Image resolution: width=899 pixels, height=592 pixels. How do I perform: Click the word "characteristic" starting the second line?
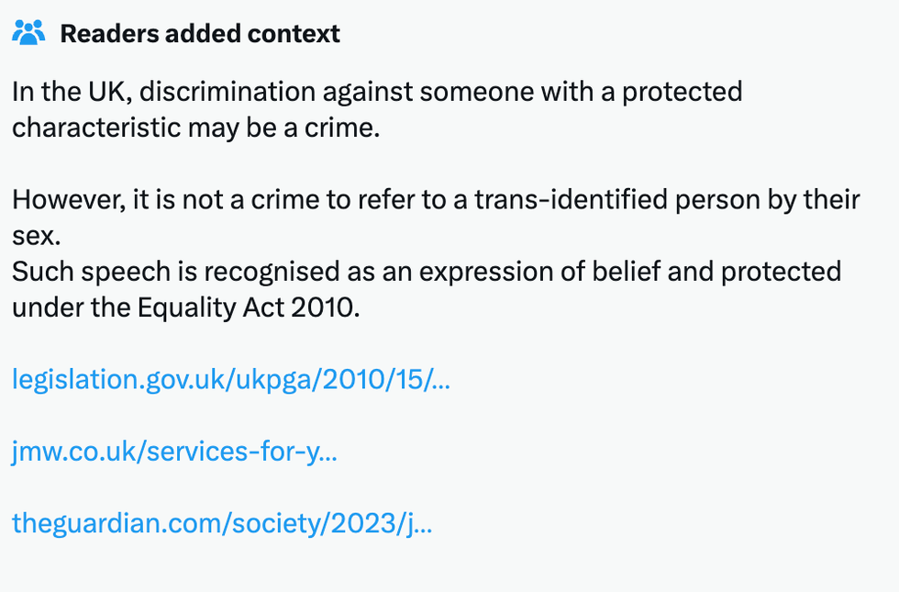(95, 128)
